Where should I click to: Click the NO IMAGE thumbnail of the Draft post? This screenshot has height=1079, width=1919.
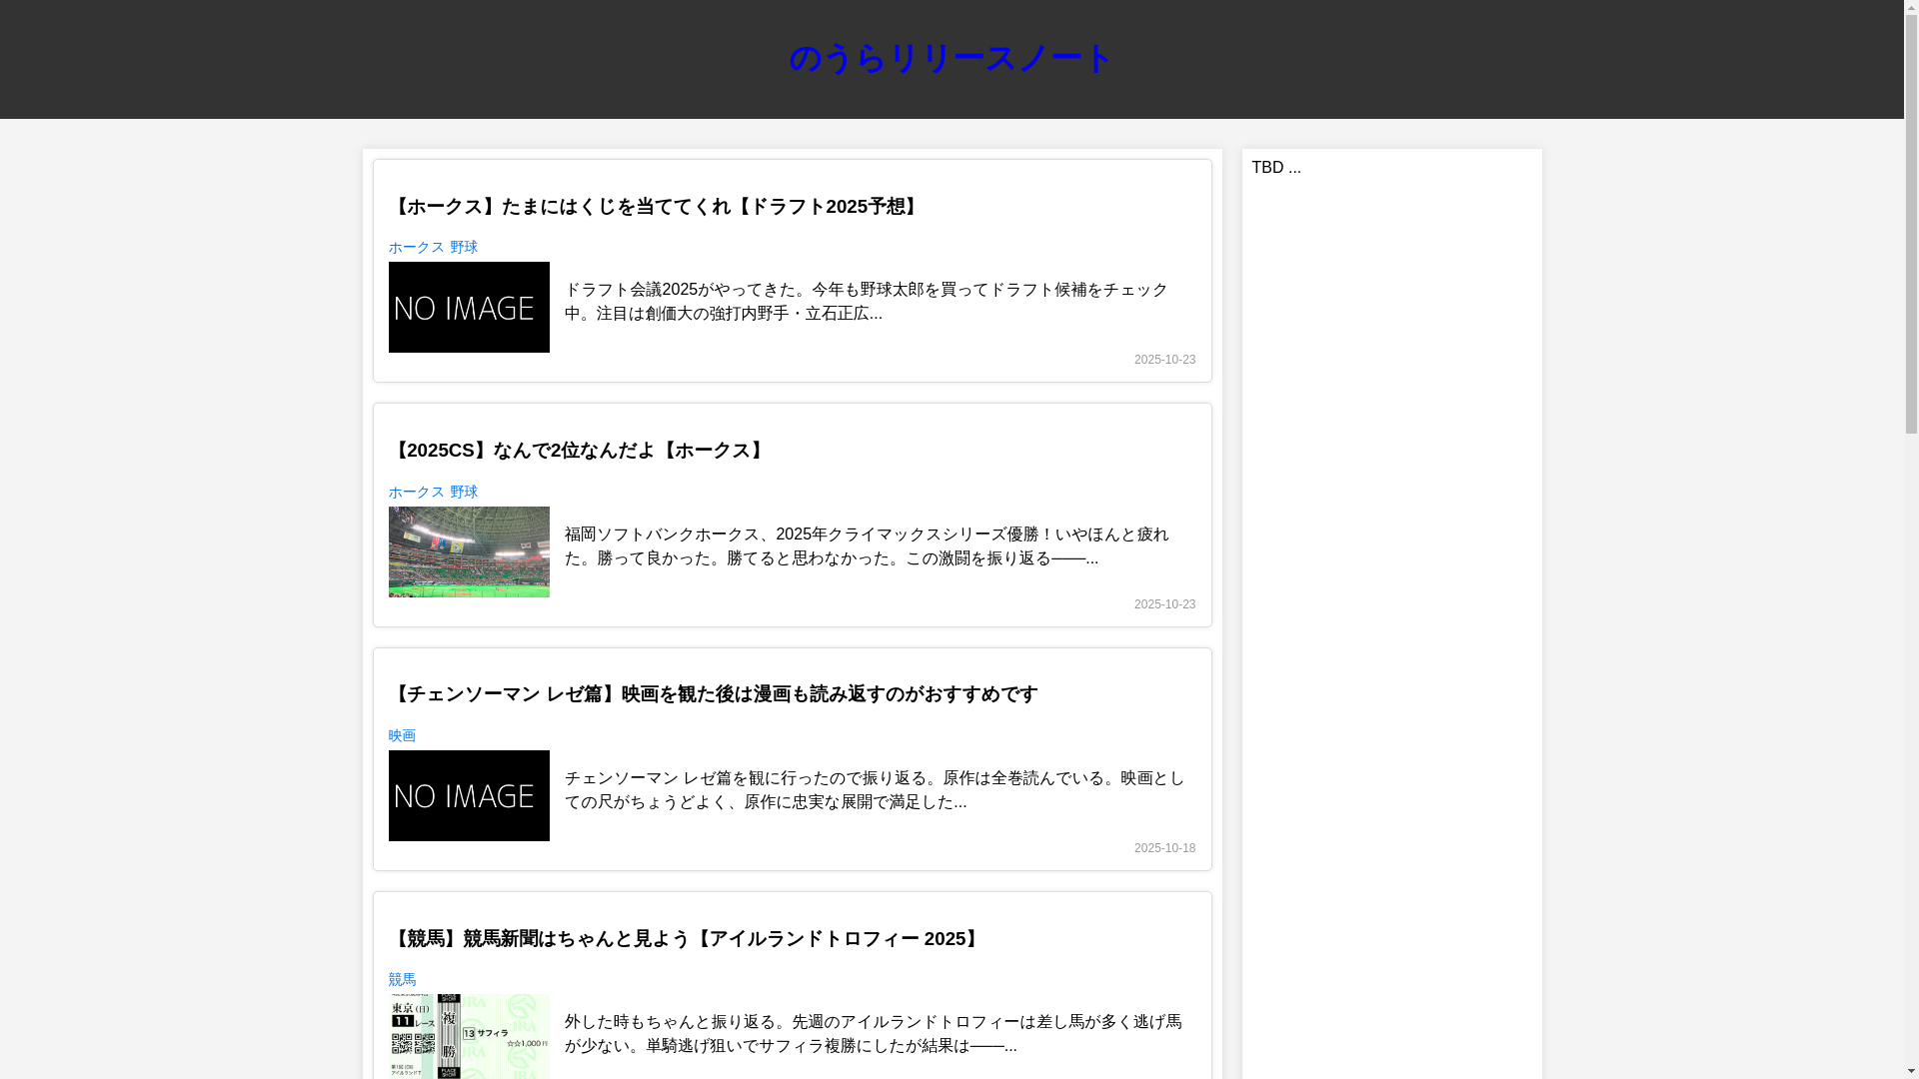(x=469, y=307)
